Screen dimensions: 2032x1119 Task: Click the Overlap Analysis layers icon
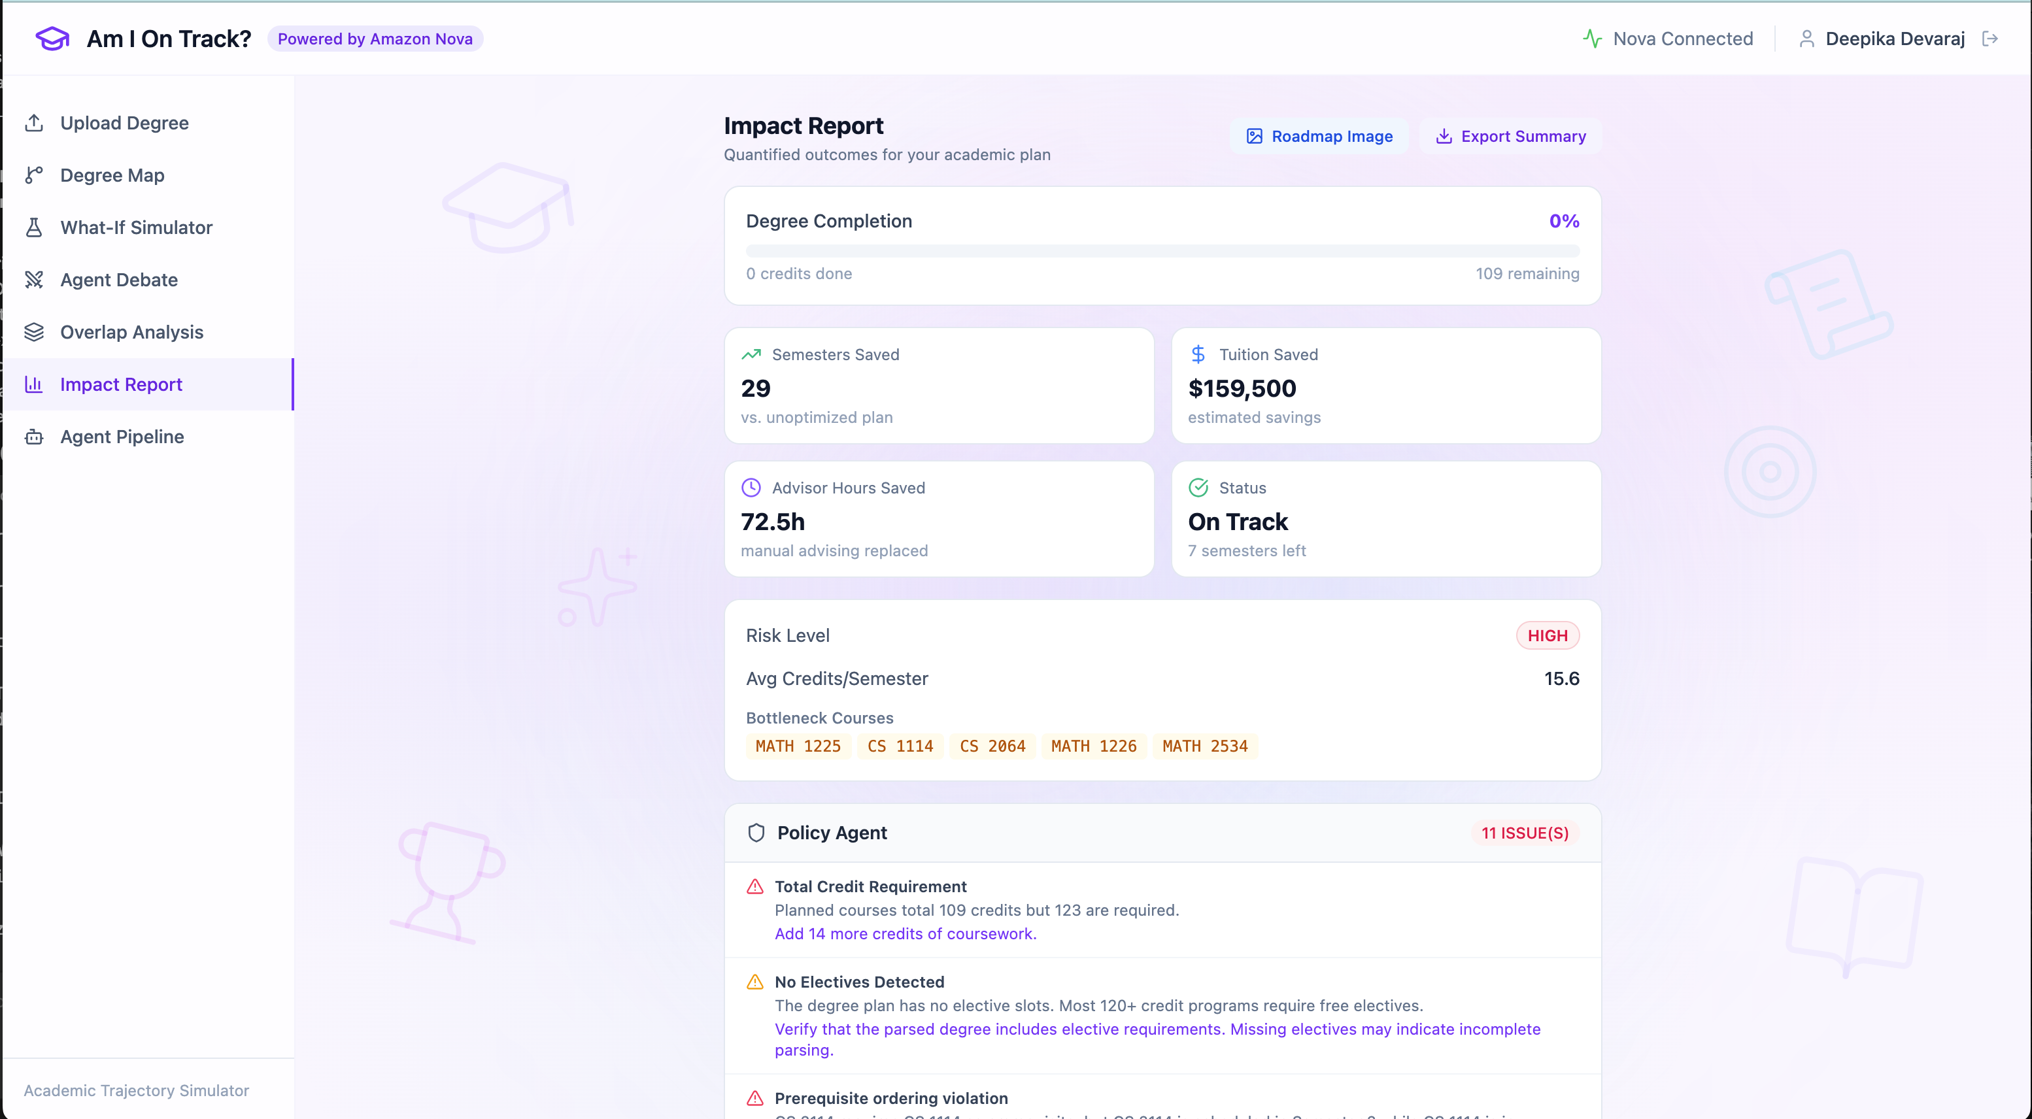[34, 332]
